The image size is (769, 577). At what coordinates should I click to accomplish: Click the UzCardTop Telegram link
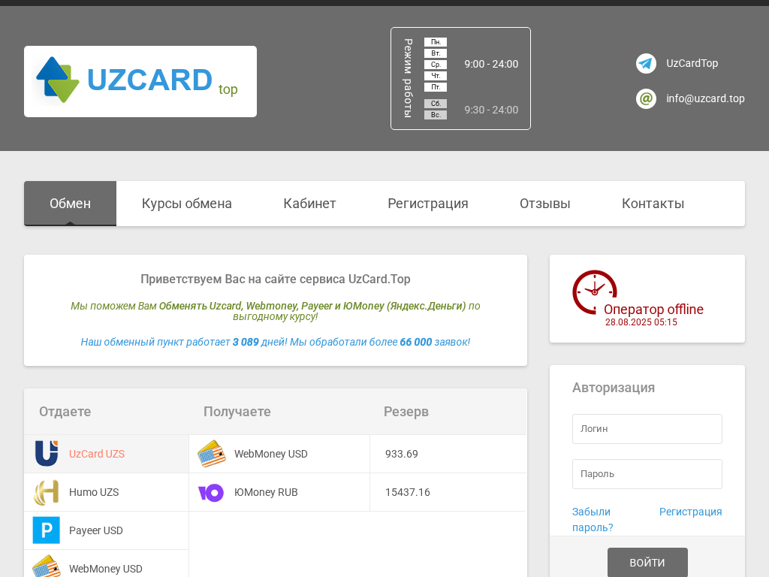point(692,63)
